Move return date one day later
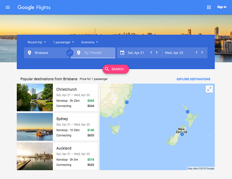This screenshot has width=232, height=179. point(202,52)
